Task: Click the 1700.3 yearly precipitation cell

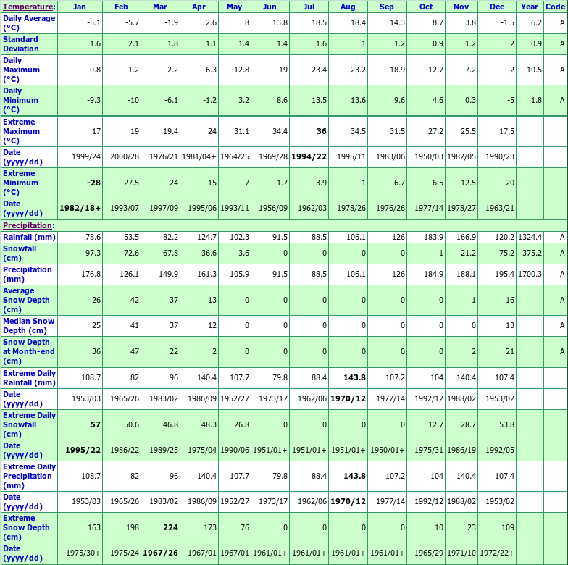Action: tap(528, 274)
